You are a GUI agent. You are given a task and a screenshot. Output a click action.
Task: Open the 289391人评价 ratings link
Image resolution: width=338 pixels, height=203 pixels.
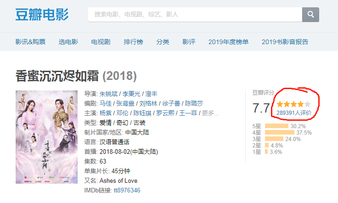tap(294, 113)
